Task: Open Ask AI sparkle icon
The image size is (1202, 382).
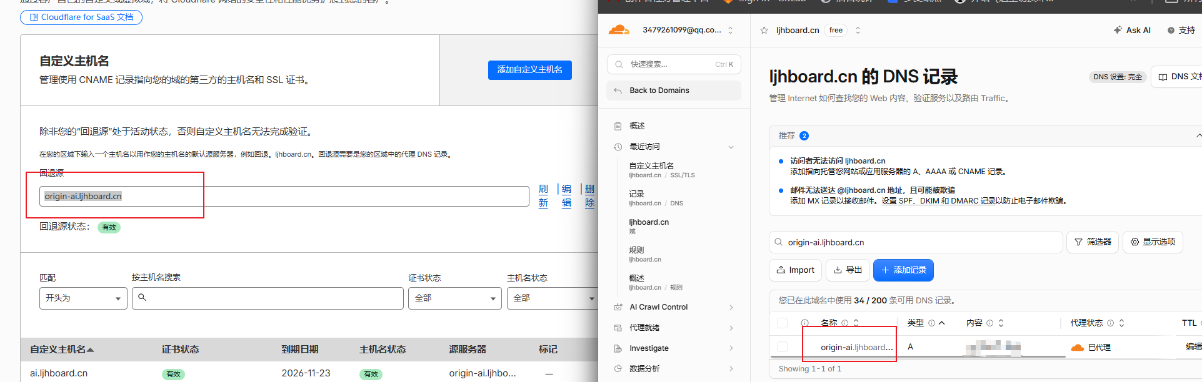Action: tap(1118, 30)
